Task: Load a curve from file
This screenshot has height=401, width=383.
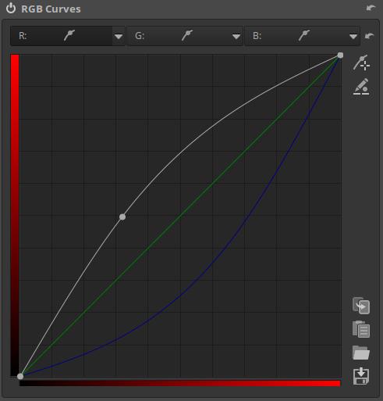Action: coord(361,353)
